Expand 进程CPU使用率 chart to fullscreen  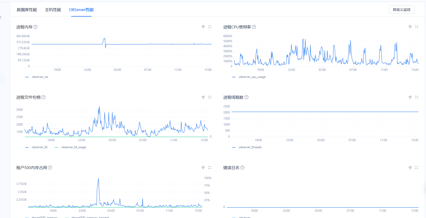[x=417, y=27]
